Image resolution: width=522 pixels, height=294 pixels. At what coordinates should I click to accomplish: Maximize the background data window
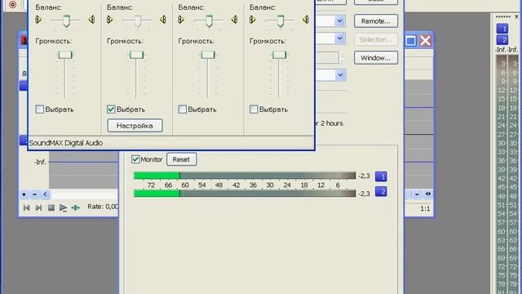pos(410,41)
